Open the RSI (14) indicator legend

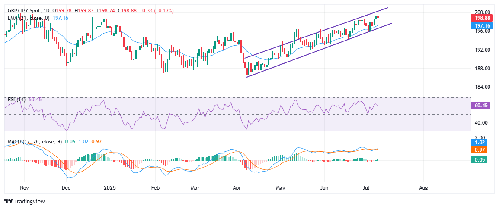tap(16, 100)
